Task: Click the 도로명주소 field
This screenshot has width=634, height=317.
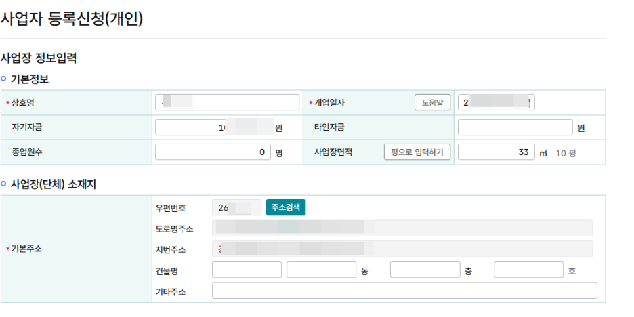Action: [402, 228]
